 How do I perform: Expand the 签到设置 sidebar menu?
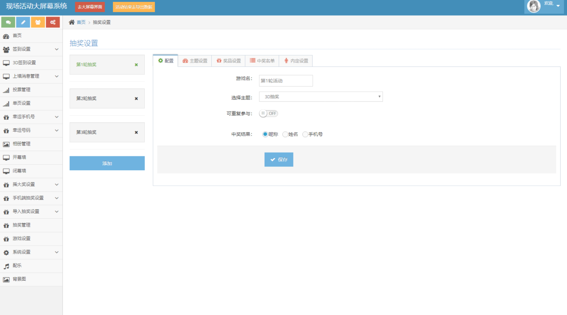coord(31,49)
